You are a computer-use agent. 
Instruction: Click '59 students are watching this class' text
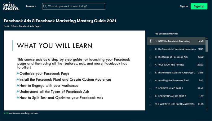[x=22, y=113]
